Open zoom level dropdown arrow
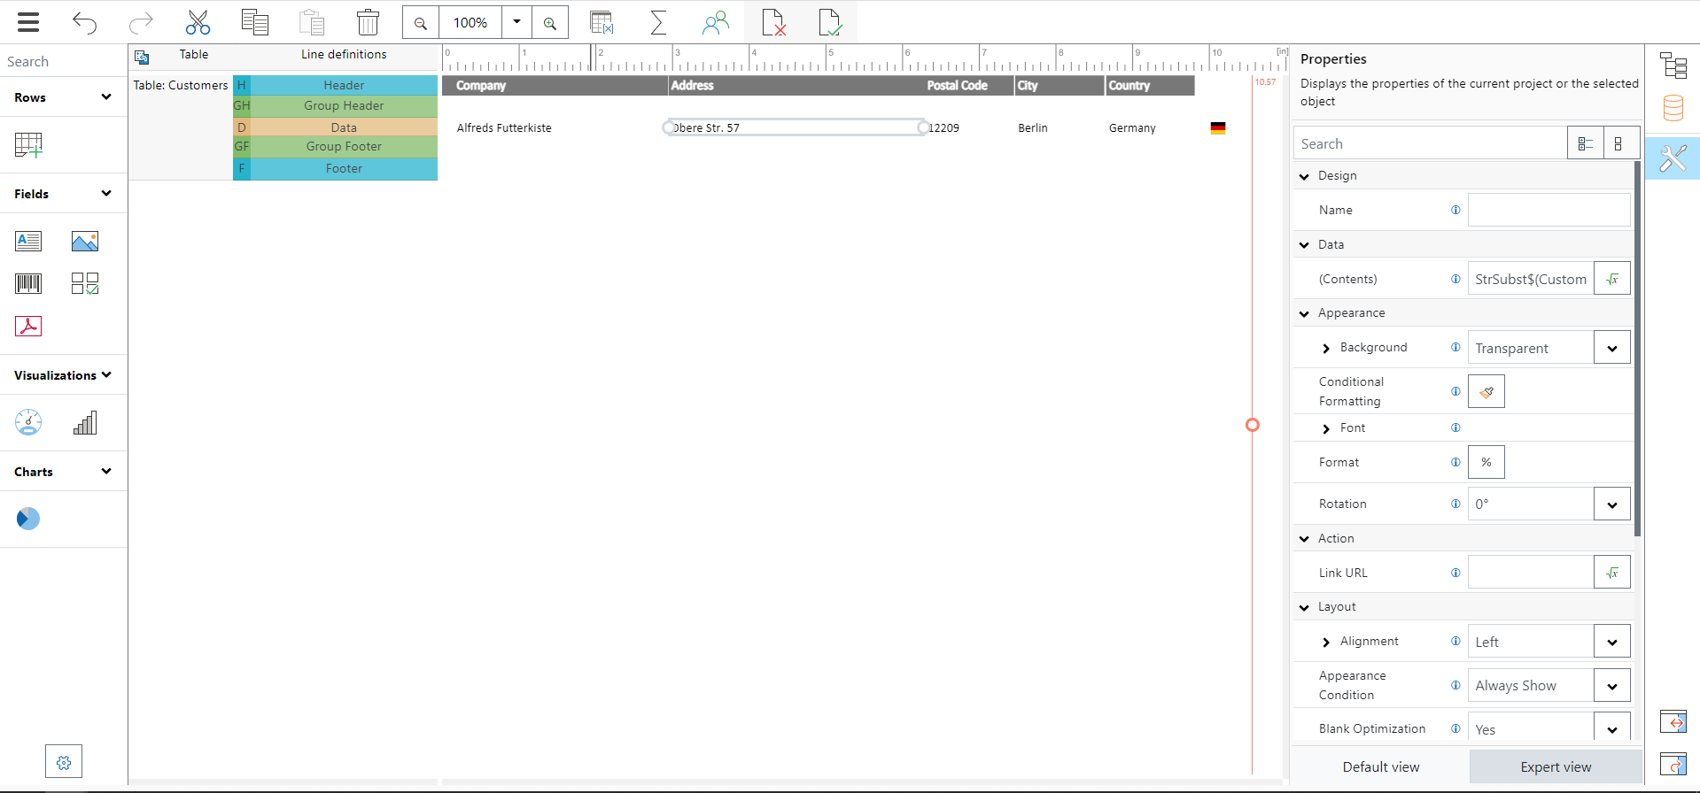Screen dimensions: 1700x793 click(x=516, y=22)
